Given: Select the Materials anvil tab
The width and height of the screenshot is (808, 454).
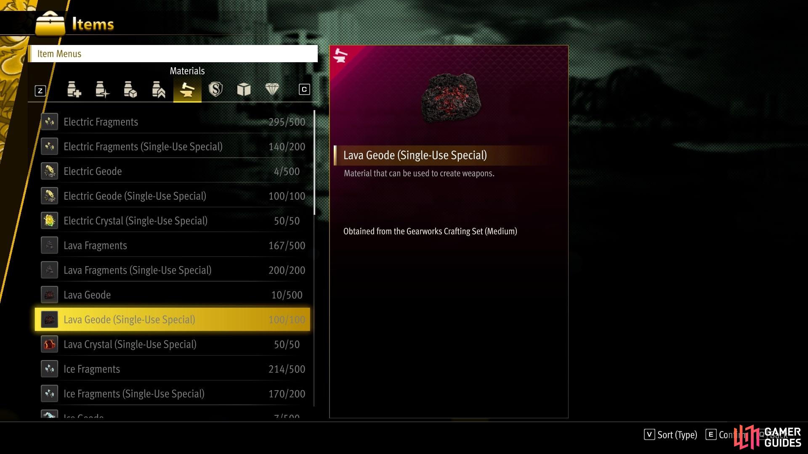Looking at the screenshot, I should pos(187,90).
